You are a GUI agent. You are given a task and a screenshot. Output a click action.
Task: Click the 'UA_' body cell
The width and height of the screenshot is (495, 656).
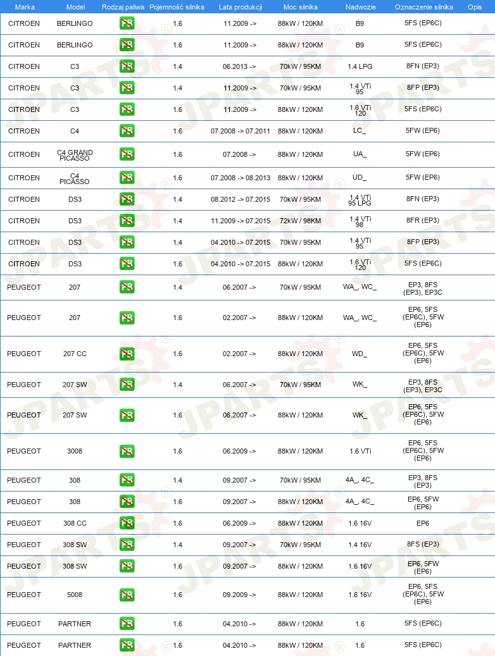point(360,154)
